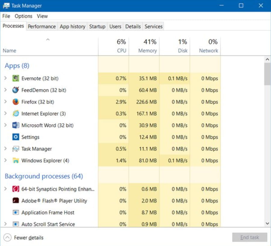The height and width of the screenshot is (246, 271).
Task: Click Firefox's 226.6 MB memory value
Action: pyautogui.click(x=146, y=102)
